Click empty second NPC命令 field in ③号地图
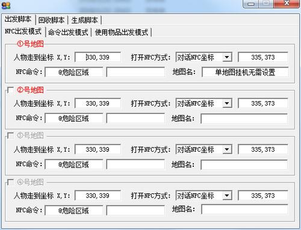301x230 pixels. (x=135, y=164)
